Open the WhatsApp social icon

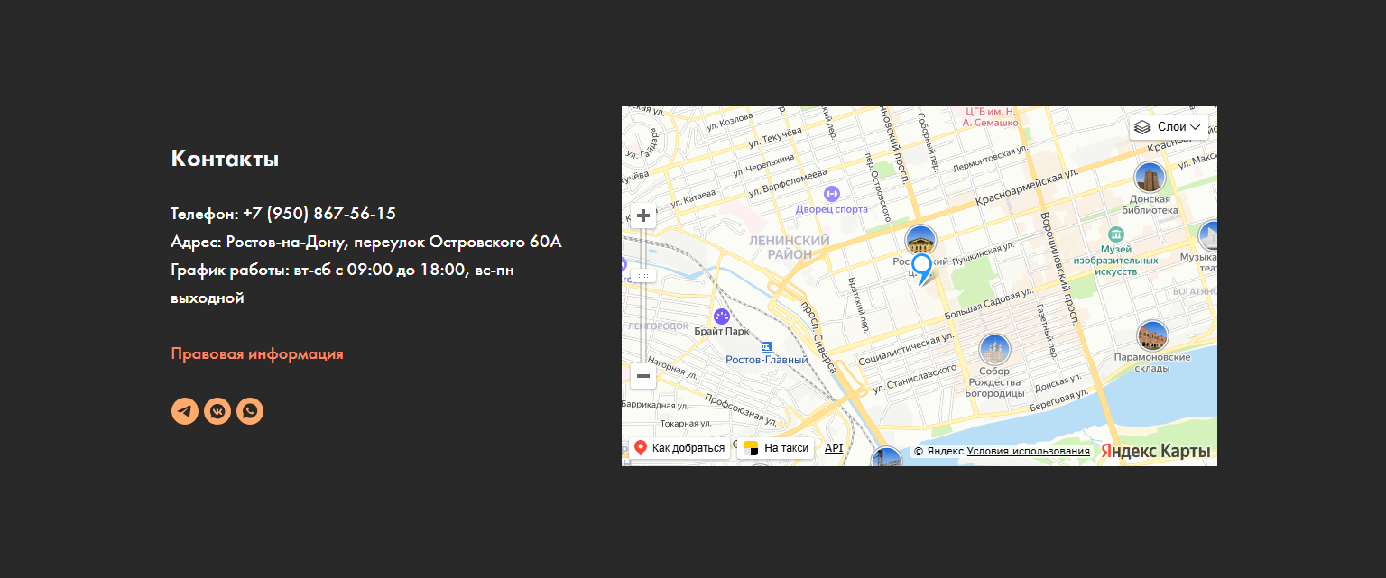click(250, 411)
